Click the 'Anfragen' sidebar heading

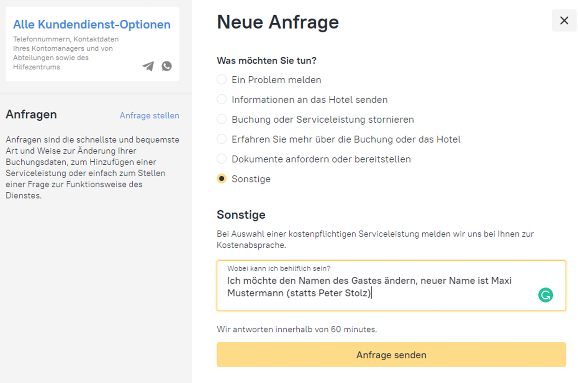pos(31,114)
